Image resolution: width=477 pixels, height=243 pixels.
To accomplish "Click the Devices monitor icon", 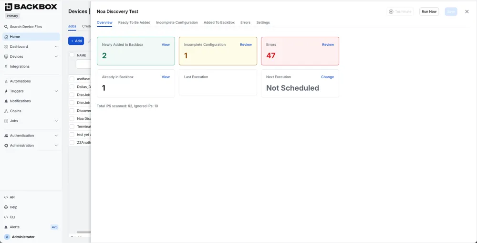I will [6, 57].
